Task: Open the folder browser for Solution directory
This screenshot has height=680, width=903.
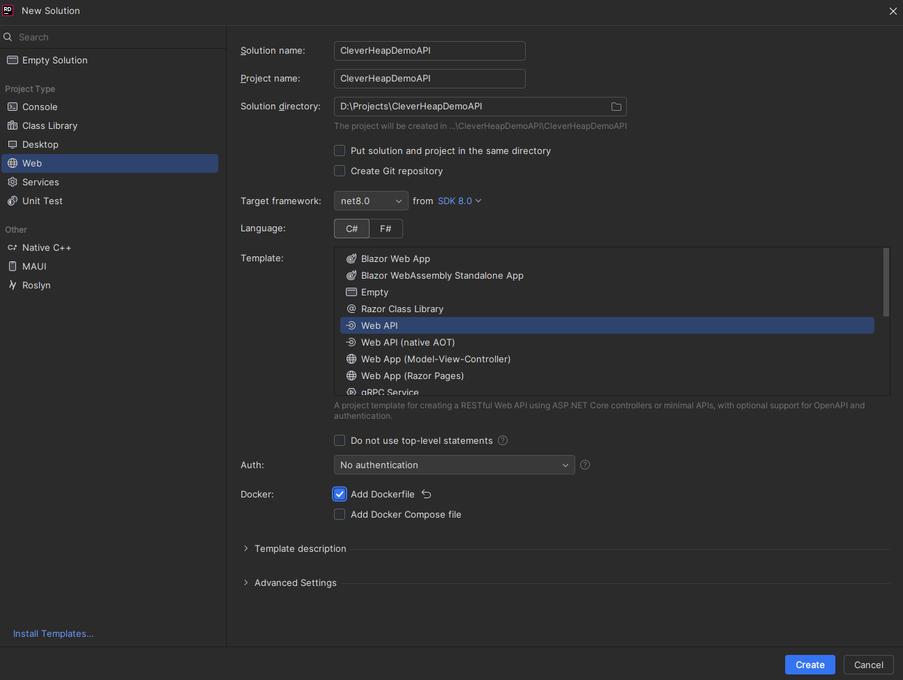Action: (616, 106)
